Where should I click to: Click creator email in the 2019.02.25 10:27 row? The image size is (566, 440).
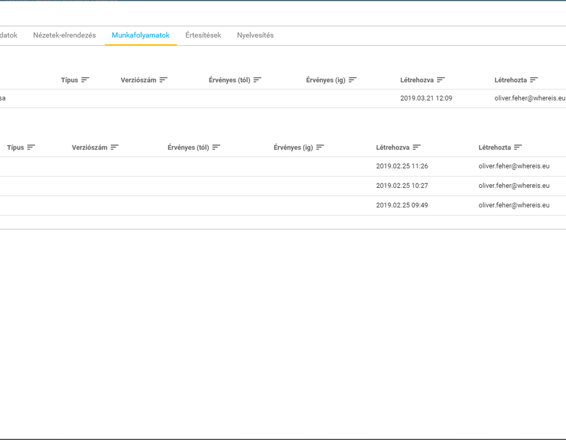pos(514,185)
